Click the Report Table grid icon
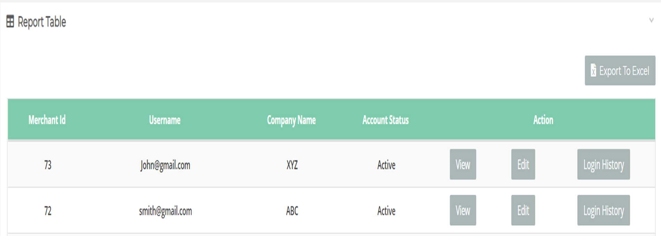661x236 pixels. point(10,22)
